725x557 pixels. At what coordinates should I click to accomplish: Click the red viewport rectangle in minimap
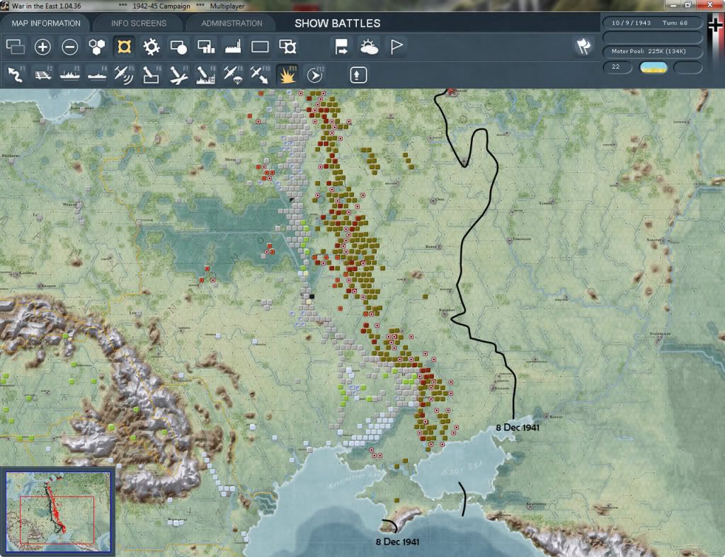(x=57, y=520)
